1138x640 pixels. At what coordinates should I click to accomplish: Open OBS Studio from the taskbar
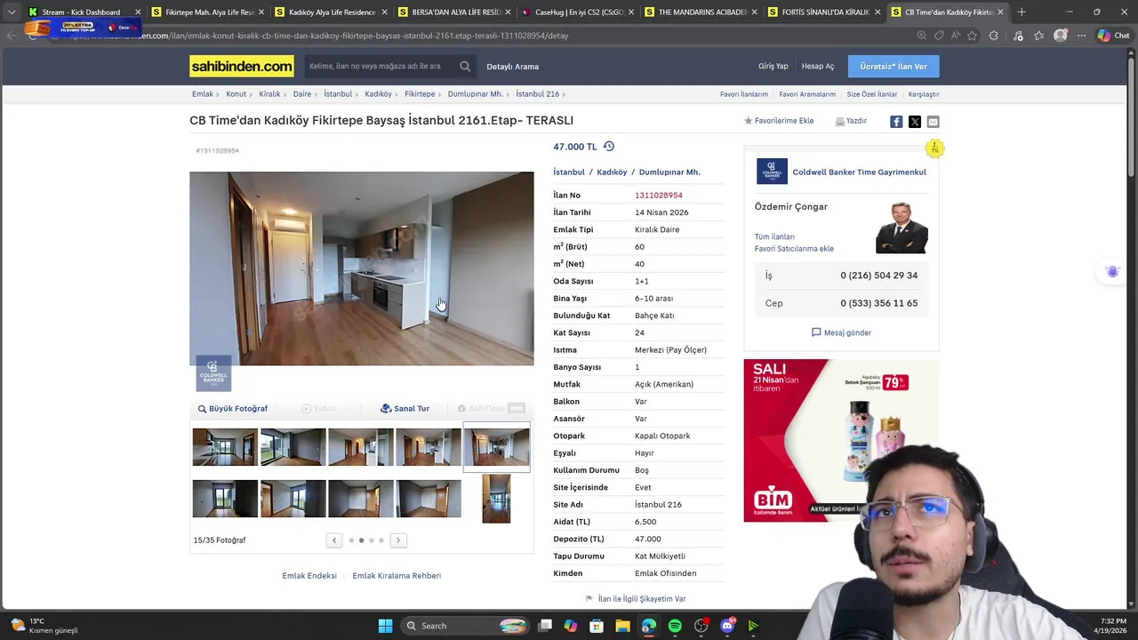[701, 626]
